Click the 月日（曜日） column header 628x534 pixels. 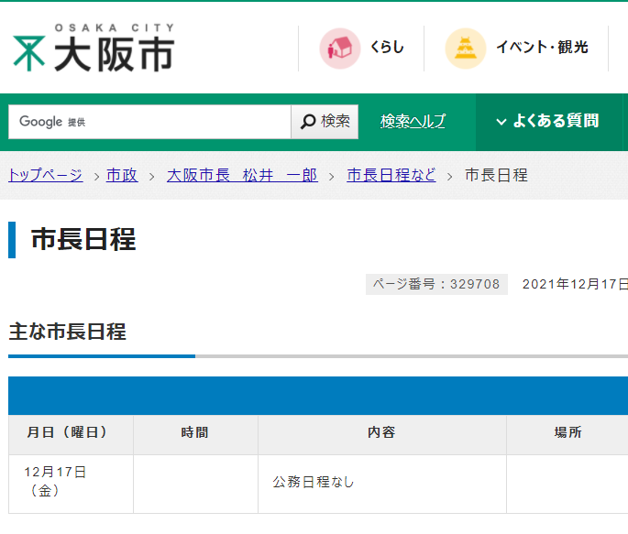71,433
